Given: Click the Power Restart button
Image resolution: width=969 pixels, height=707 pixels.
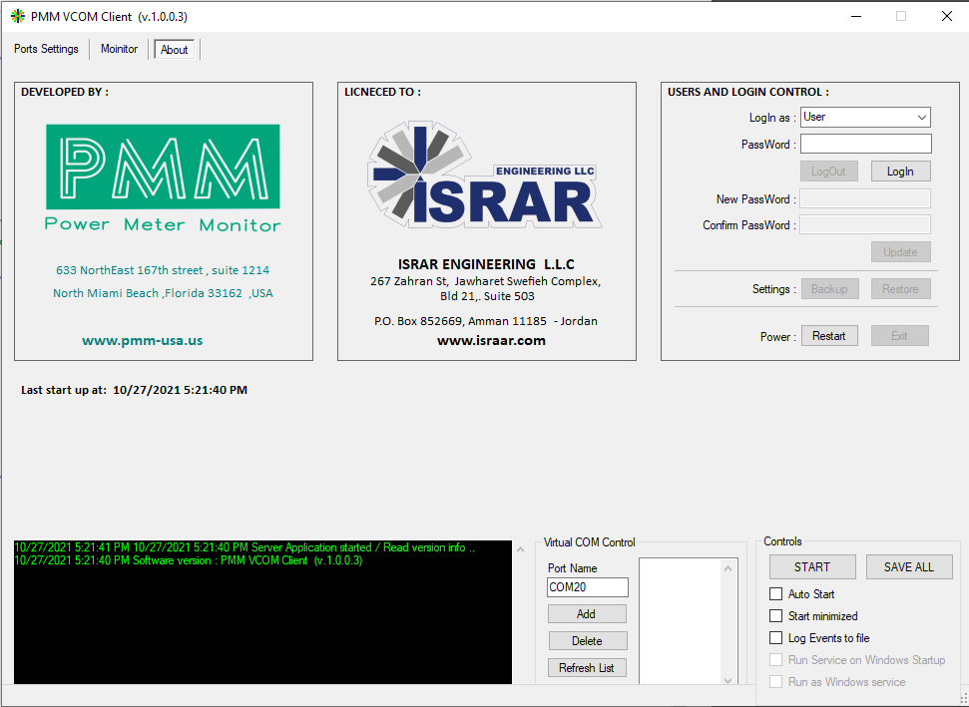Looking at the screenshot, I should pos(829,336).
